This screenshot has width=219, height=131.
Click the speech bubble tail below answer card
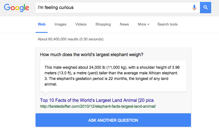(46, 93)
